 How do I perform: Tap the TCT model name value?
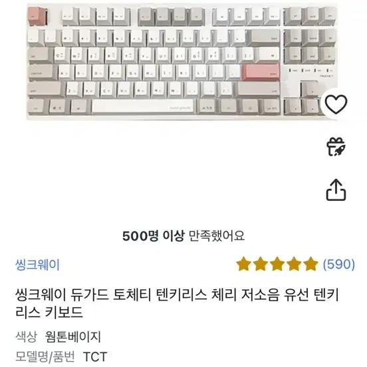point(95,357)
